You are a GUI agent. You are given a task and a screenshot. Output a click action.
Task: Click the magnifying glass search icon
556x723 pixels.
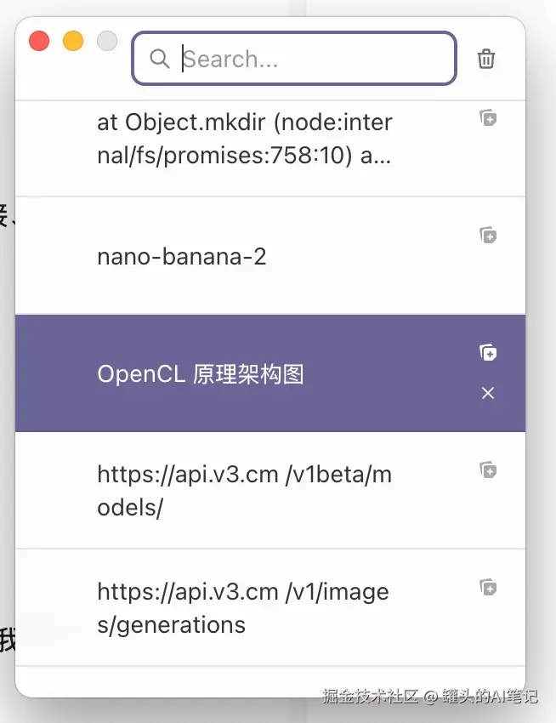pos(159,59)
